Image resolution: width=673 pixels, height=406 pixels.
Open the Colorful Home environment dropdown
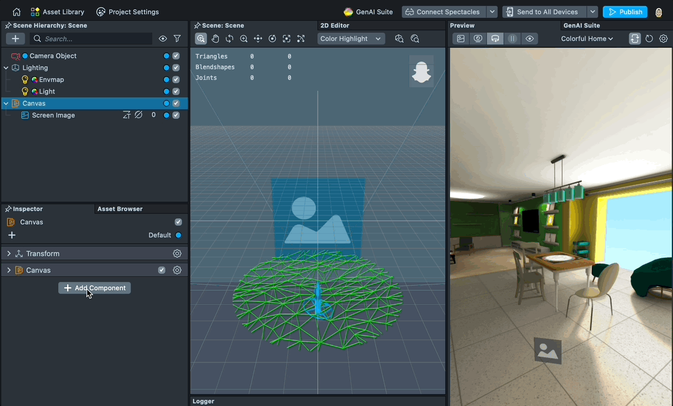coord(587,38)
